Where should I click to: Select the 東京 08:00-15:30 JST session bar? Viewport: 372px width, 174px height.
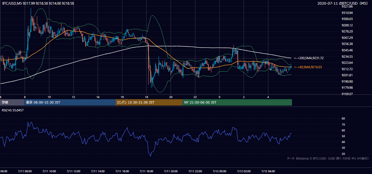click(x=70, y=102)
